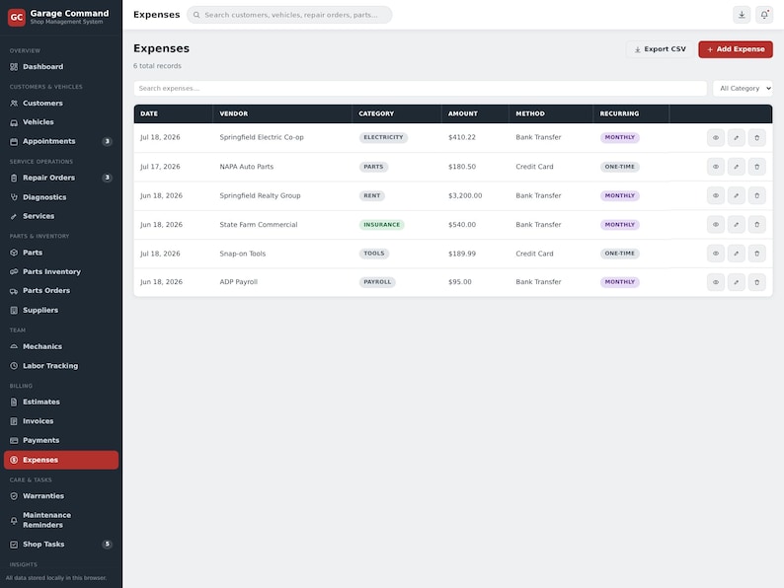Screen dimensions: 784x588
Task: Open Payments page
Action: pyautogui.click(x=61, y=441)
